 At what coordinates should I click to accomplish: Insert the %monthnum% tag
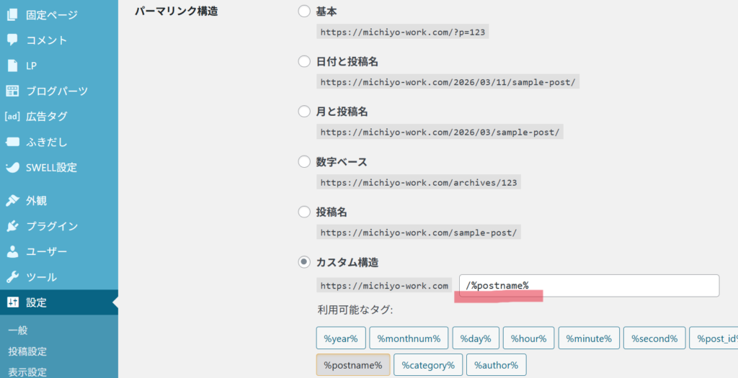[x=409, y=338]
